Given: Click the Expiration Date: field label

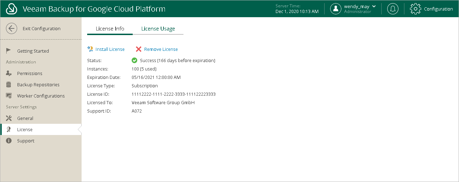Looking at the screenshot, I should (104, 77).
